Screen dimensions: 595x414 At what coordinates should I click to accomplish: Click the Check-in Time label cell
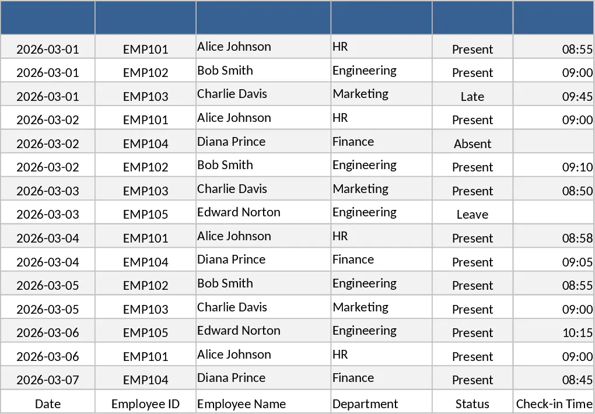click(x=554, y=402)
